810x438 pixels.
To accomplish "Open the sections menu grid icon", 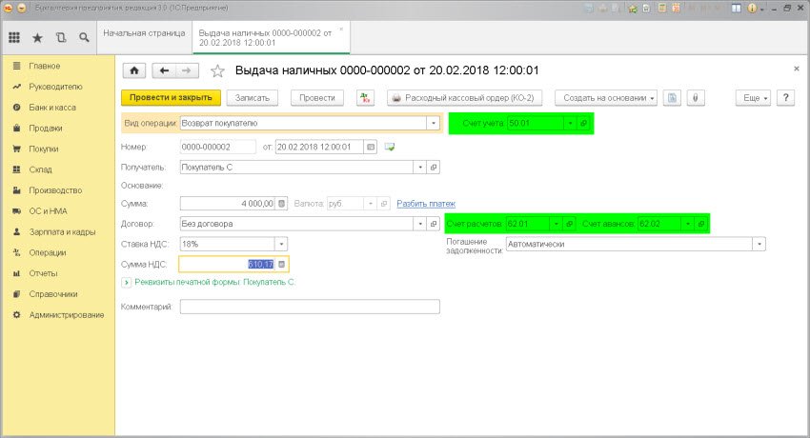I will tap(14, 38).
